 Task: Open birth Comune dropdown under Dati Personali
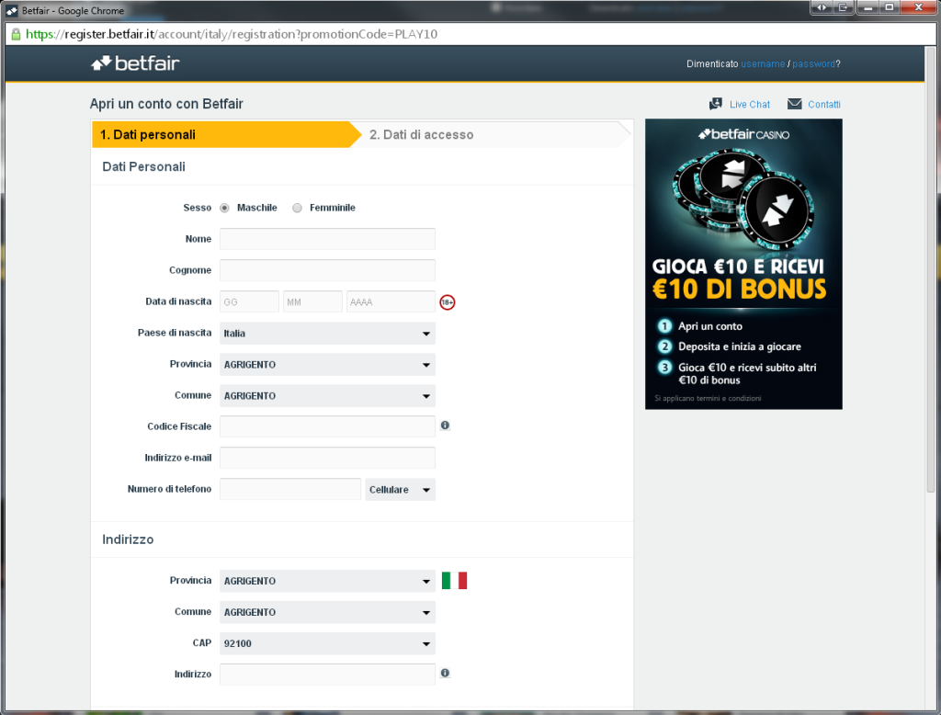(327, 395)
